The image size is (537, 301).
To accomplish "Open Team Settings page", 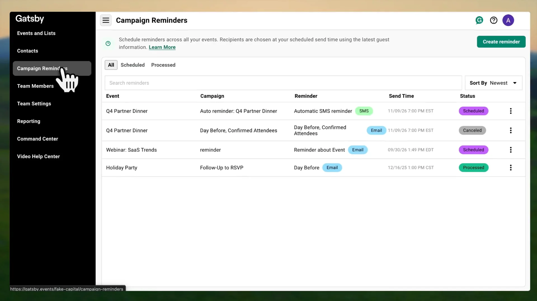I will (x=34, y=104).
